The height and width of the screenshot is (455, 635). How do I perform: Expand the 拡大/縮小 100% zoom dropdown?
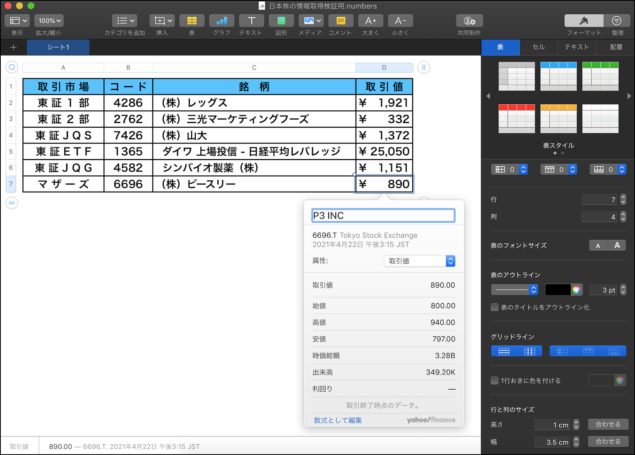pos(49,21)
